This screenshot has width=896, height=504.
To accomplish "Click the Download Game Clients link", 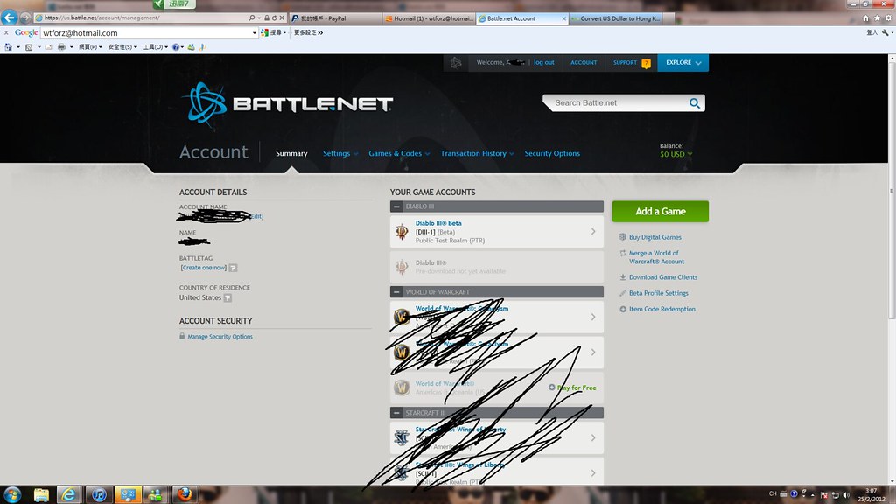I will 663,277.
